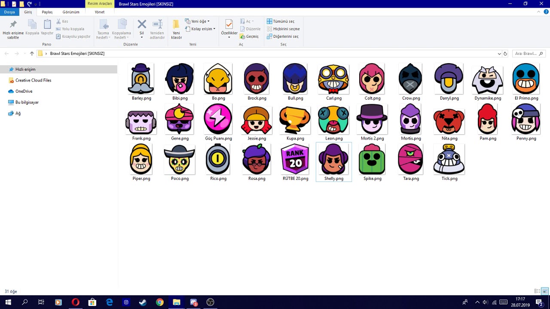
Task: Create a new folder with Yeni klasör
Action: 176,29
